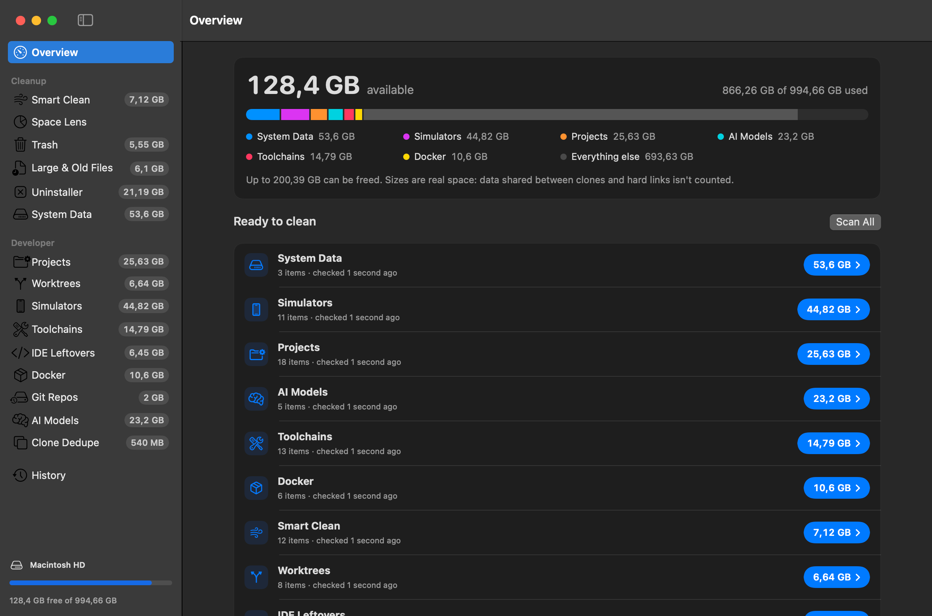932x616 pixels.
Task: Click the Uninstaller x-box icon
Action: point(20,192)
